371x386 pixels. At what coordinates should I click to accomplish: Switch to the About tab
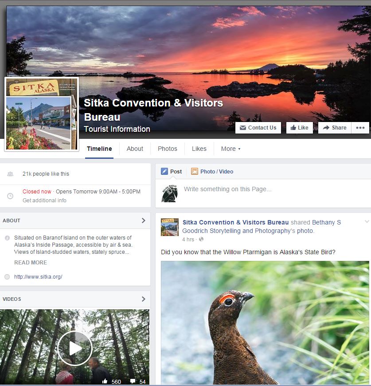pos(135,149)
